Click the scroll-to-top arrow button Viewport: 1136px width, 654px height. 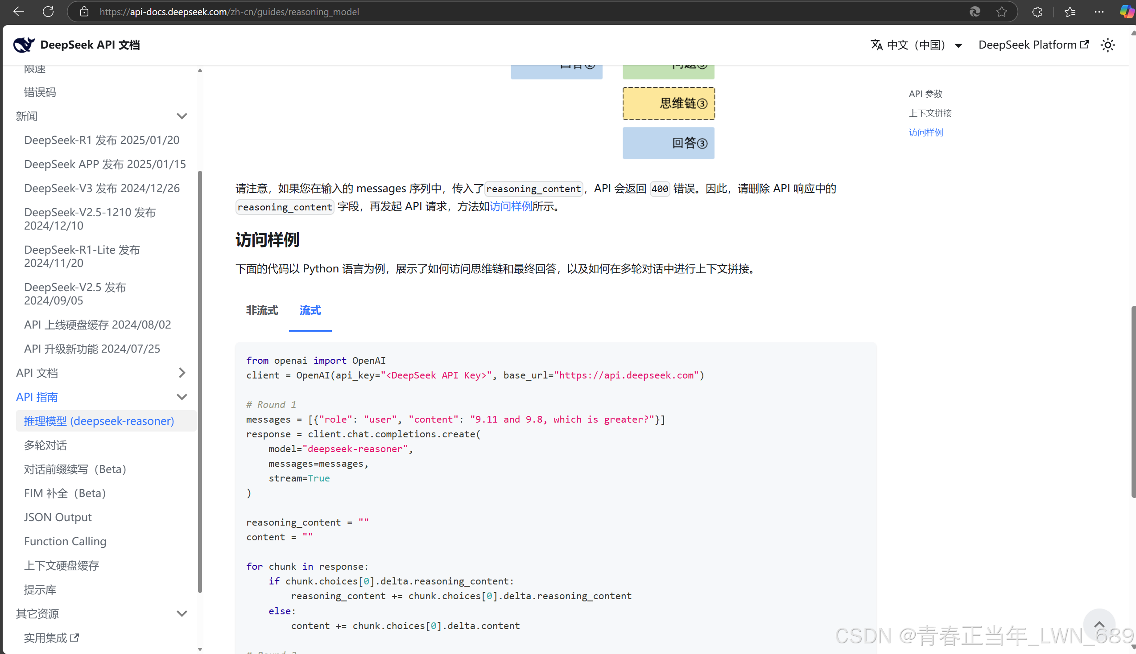point(1099,625)
